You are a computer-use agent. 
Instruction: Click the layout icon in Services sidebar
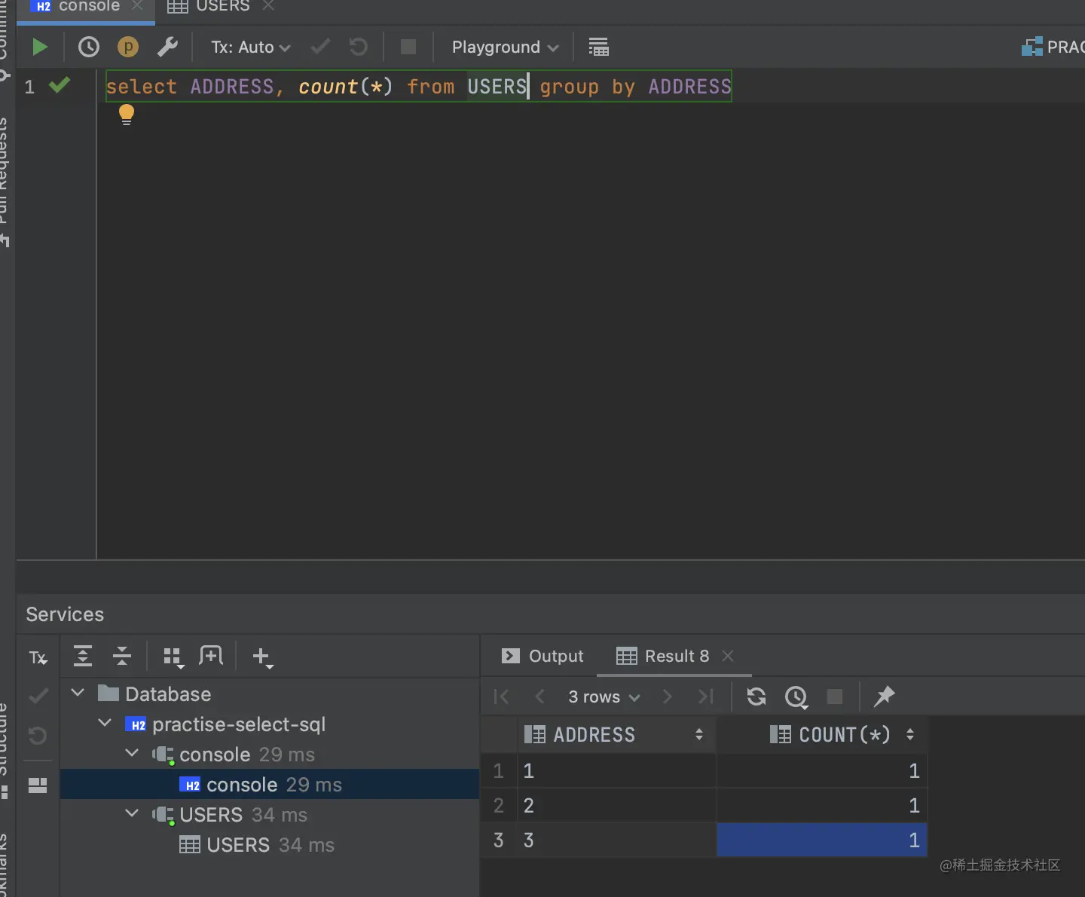[38, 785]
